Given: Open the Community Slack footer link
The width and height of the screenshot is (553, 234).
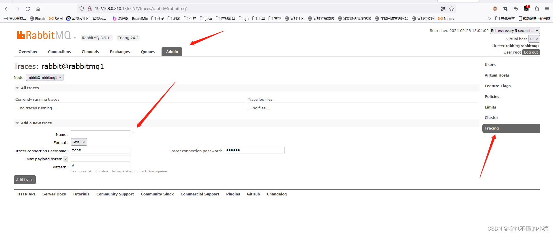Looking at the screenshot, I should point(157,194).
